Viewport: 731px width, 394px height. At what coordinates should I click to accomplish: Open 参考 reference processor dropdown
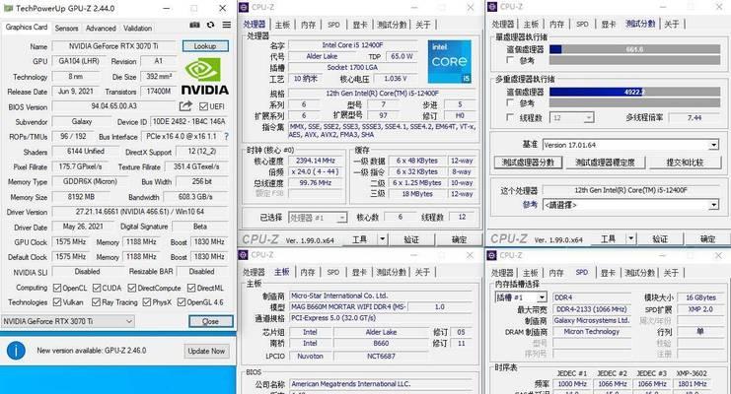(630, 205)
